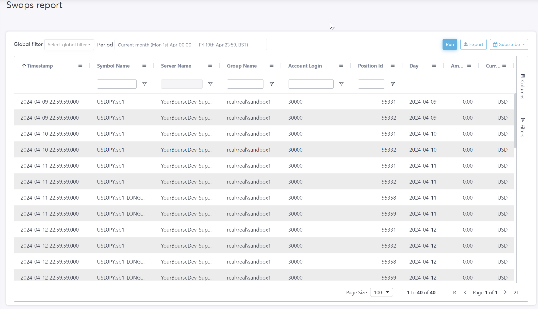Click Group Name filter funnel icon

point(272,84)
